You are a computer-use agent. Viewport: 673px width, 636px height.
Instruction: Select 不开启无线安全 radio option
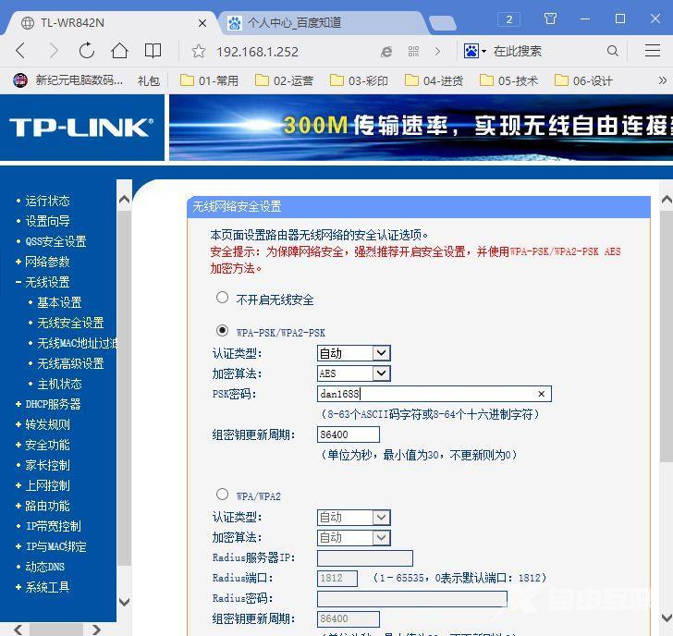pyautogui.click(x=222, y=298)
